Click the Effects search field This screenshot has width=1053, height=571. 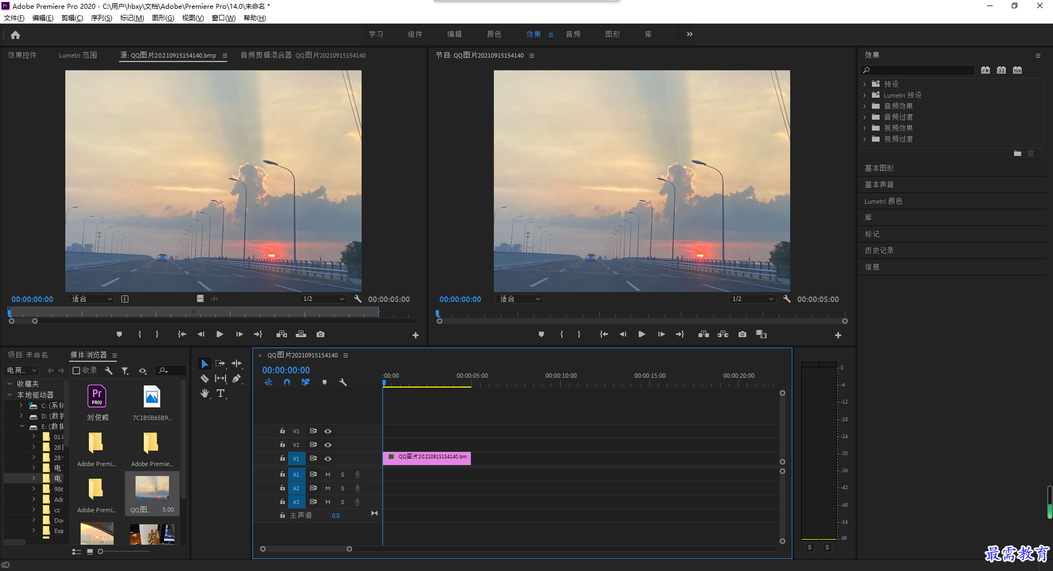(917, 70)
